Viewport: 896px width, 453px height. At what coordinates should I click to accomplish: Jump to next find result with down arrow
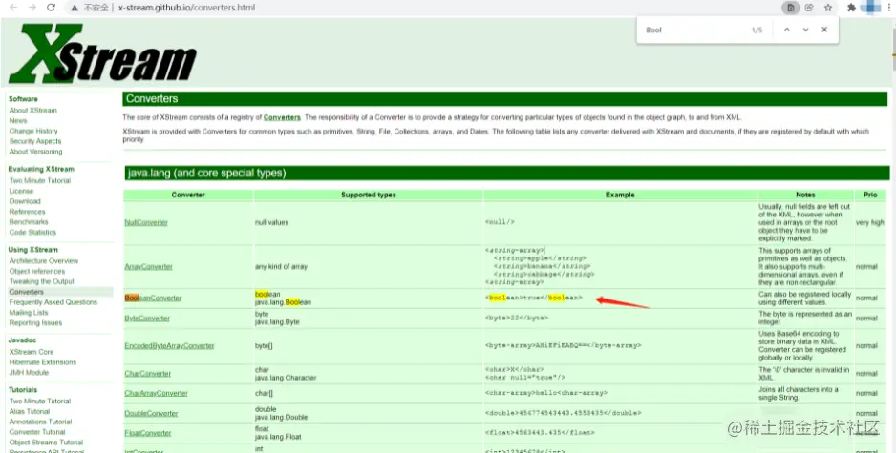pos(805,30)
